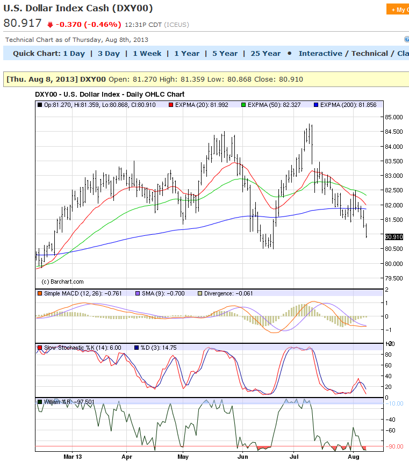Click the black OHLC legend swatch

pyautogui.click(x=40, y=105)
